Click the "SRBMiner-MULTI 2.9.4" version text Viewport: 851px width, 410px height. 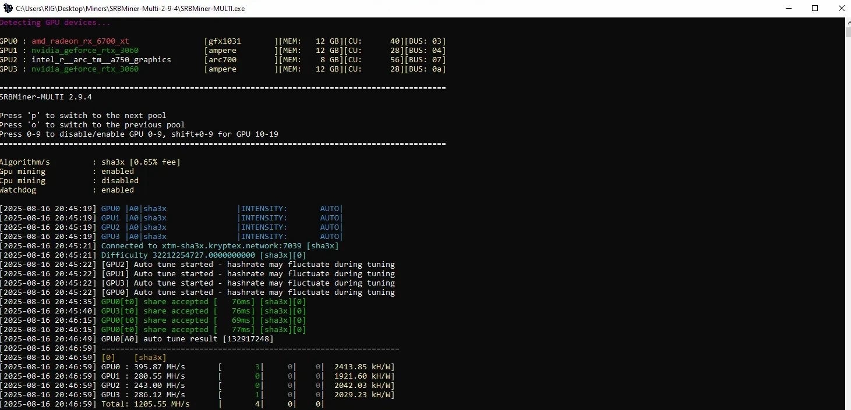(x=45, y=97)
